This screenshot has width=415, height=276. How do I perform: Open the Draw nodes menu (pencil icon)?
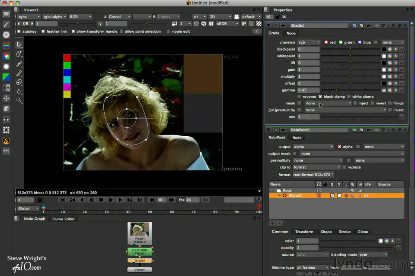point(6,24)
